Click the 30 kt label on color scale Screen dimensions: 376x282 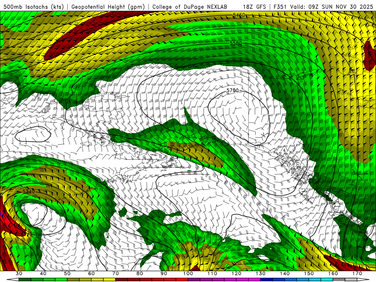[x=19, y=274]
